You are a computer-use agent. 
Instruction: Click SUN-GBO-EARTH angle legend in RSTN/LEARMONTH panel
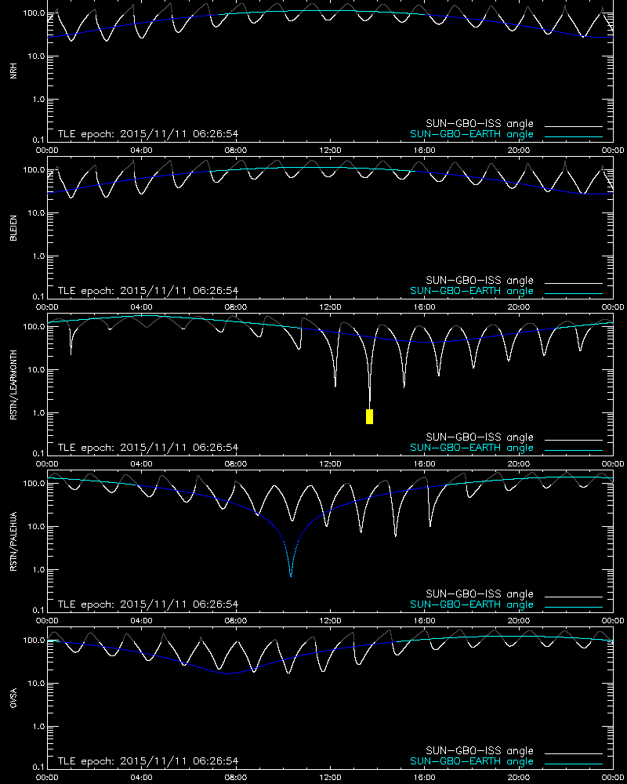click(x=472, y=448)
